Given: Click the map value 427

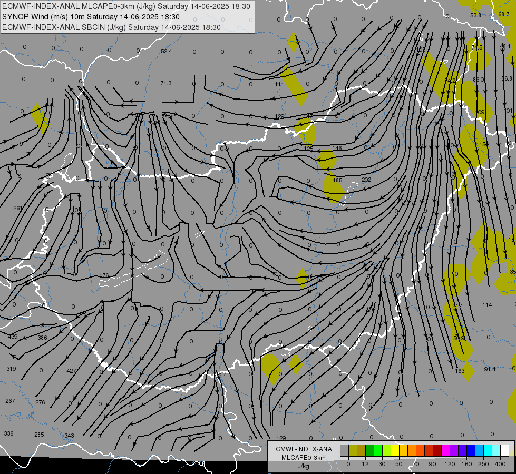Looking at the screenshot, I should [71, 371].
